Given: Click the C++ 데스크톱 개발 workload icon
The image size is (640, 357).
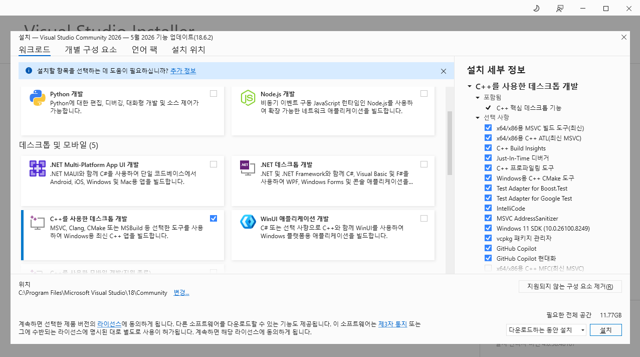Looking at the screenshot, I should pyautogui.click(x=38, y=223).
